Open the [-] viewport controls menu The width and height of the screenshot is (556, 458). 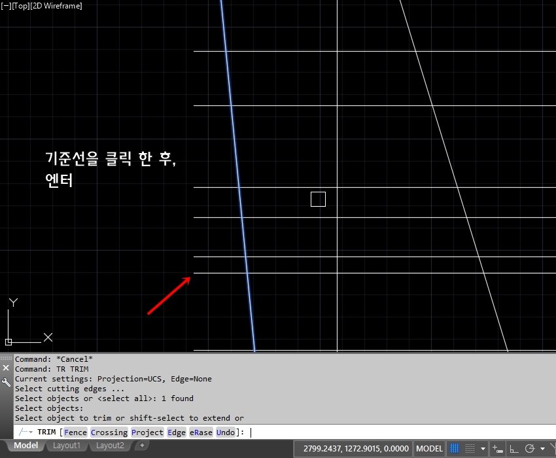pyautogui.click(x=6, y=6)
